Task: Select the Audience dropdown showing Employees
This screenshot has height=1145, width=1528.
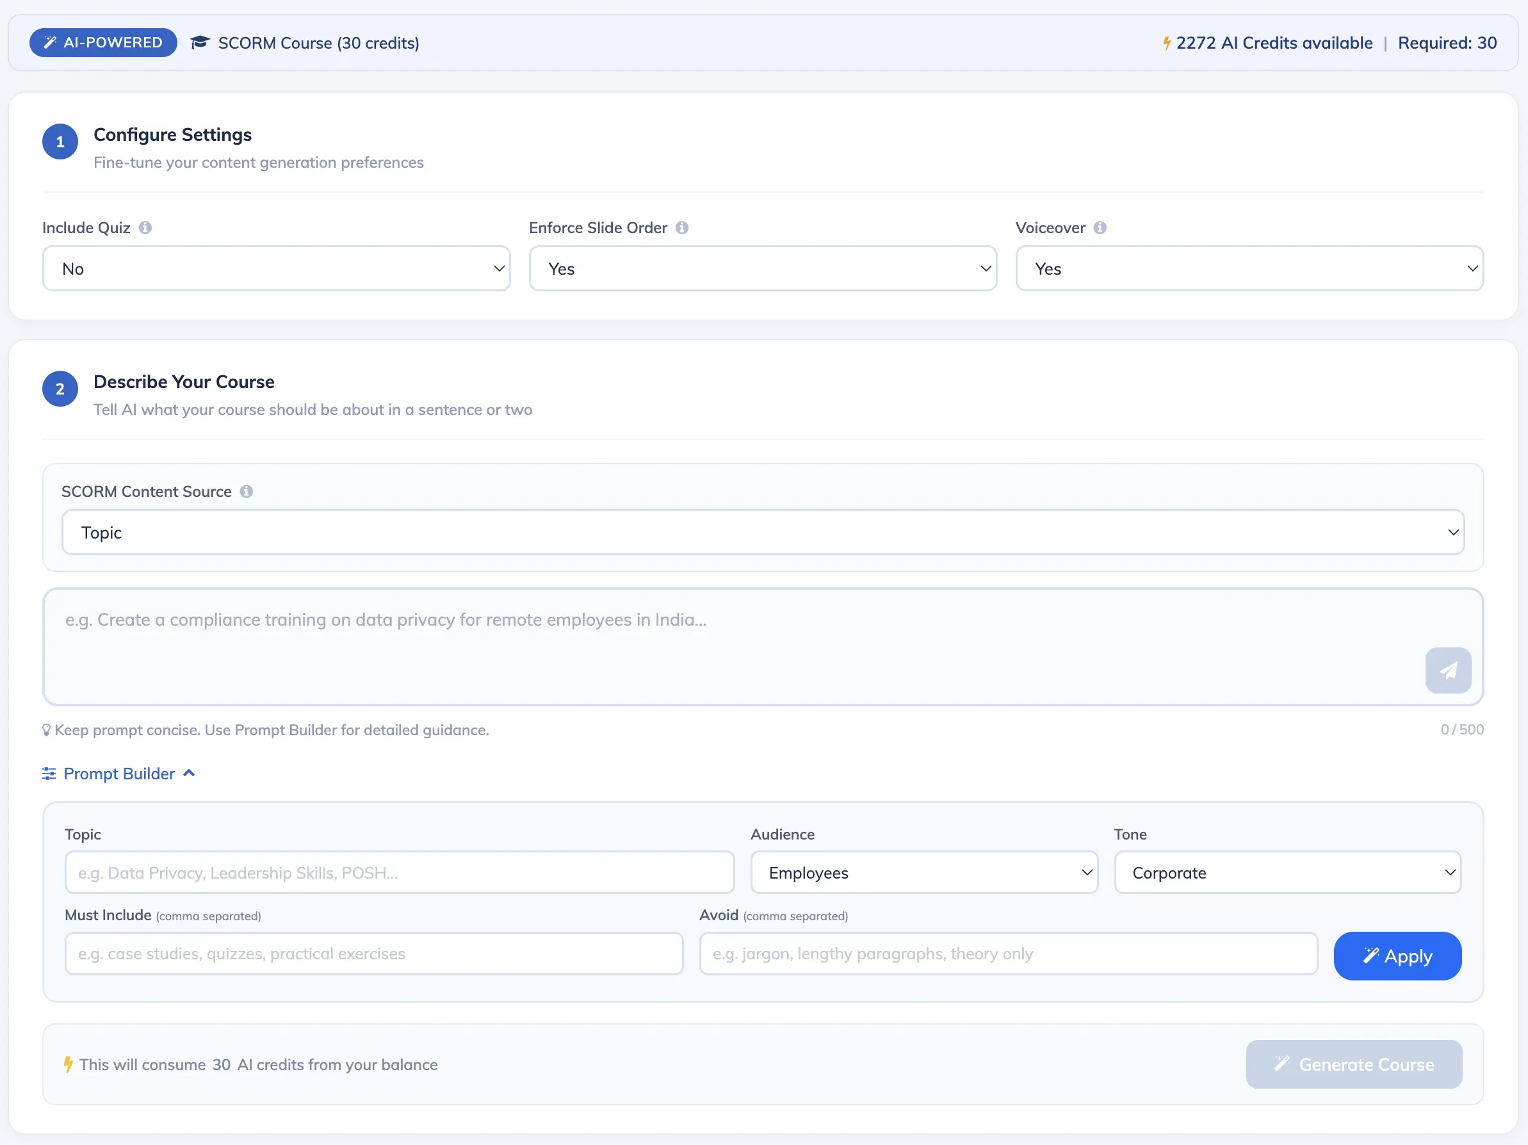Action: [x=923, y=873]
